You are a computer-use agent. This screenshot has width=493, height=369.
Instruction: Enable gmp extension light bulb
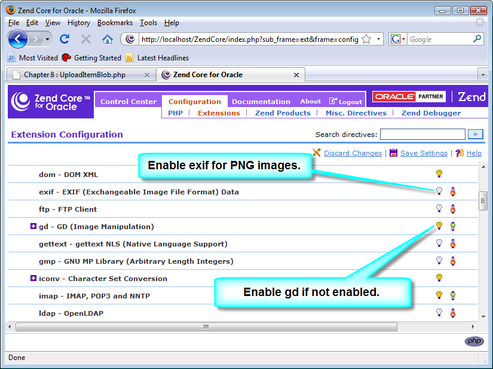439,260
